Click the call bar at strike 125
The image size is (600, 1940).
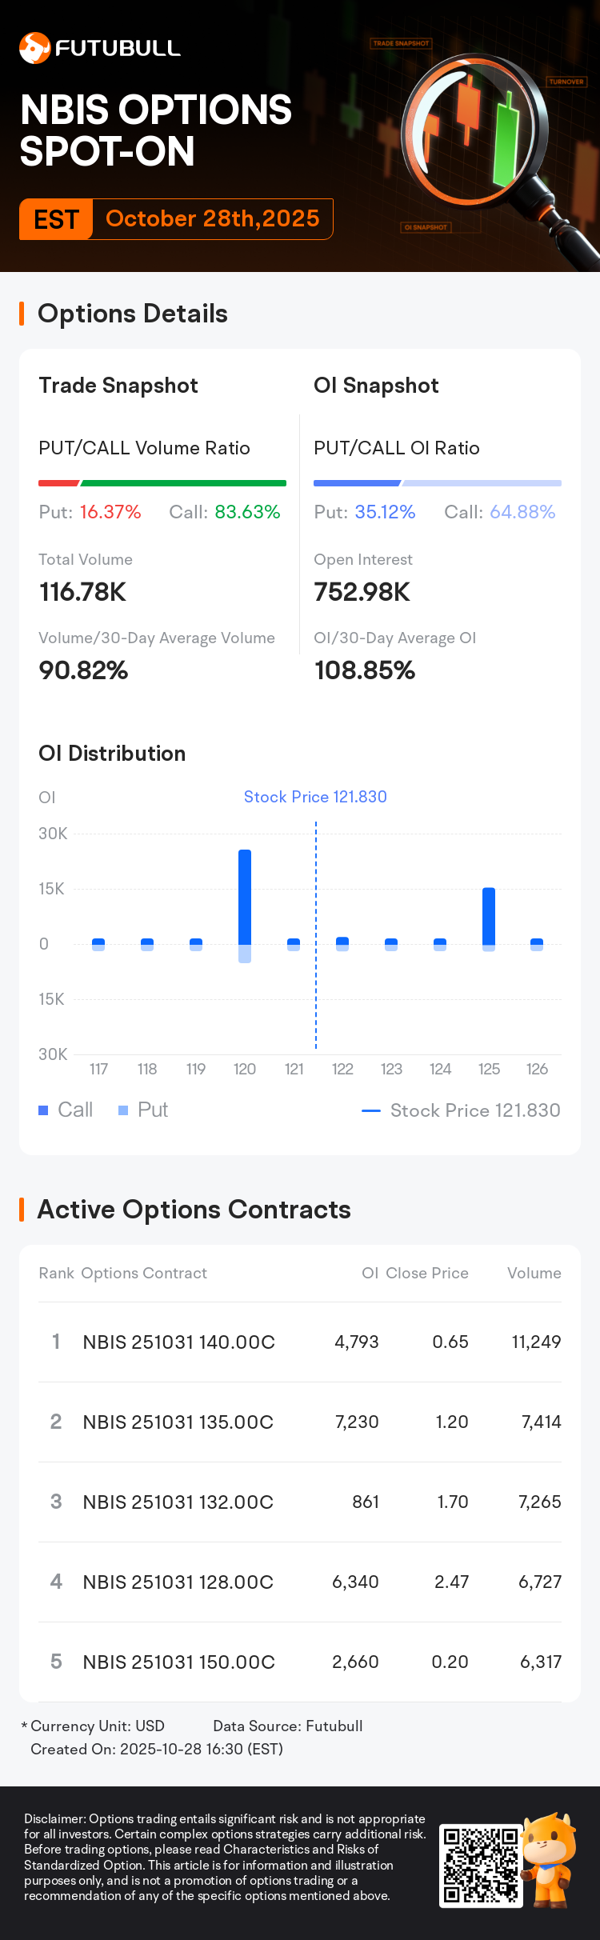tap(489, 916)
